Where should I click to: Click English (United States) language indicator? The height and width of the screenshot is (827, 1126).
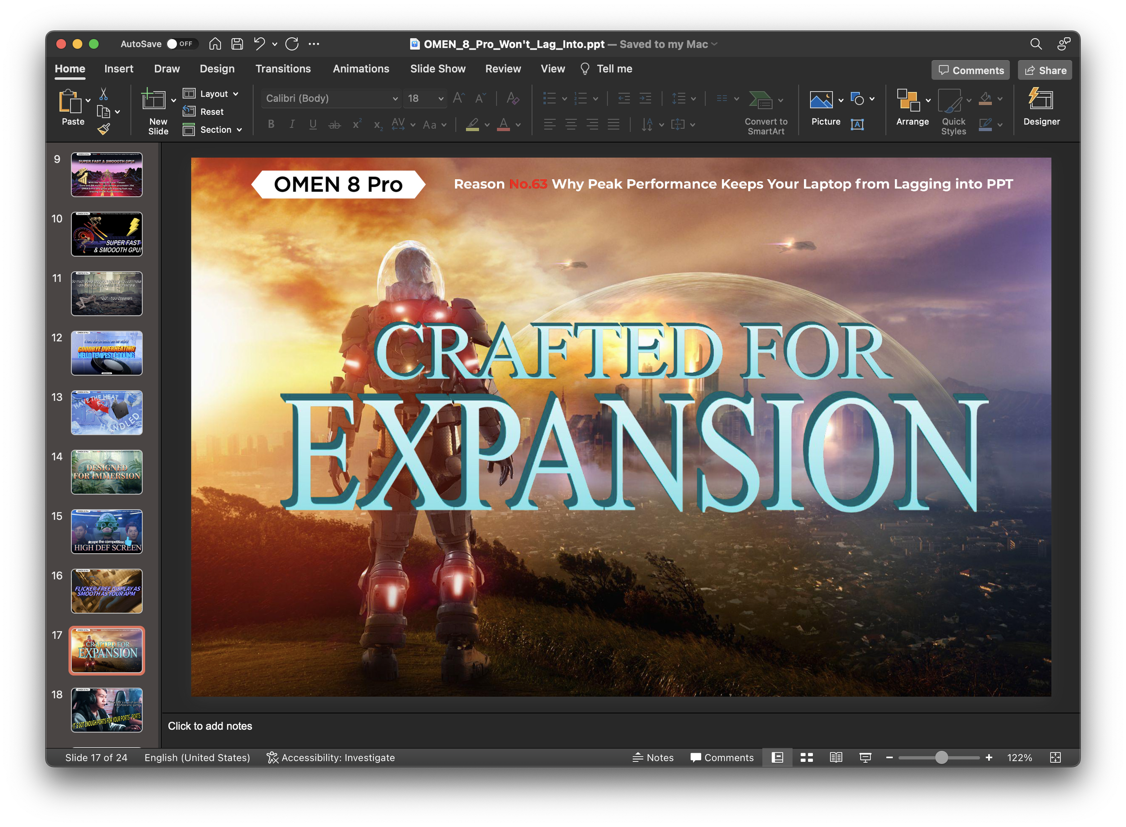click(x=197, y=757)
